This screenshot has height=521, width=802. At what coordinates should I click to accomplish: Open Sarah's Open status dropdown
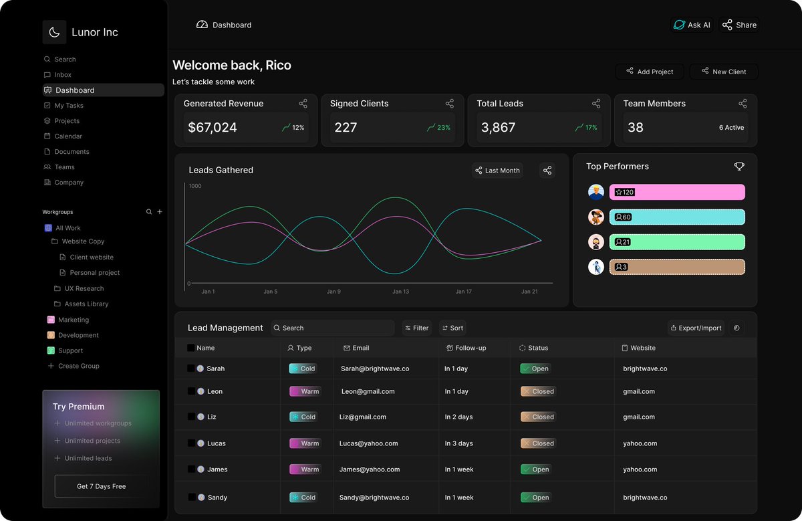pos(536,369)
